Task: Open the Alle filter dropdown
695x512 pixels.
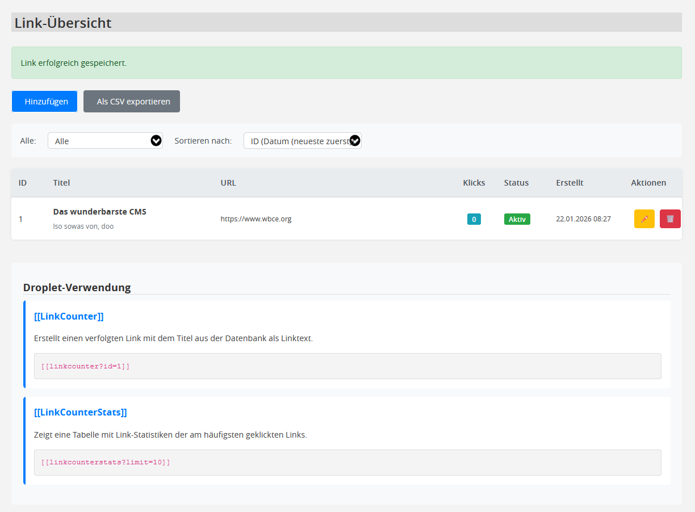Action: pyautogui.click(x=105, y=141)
